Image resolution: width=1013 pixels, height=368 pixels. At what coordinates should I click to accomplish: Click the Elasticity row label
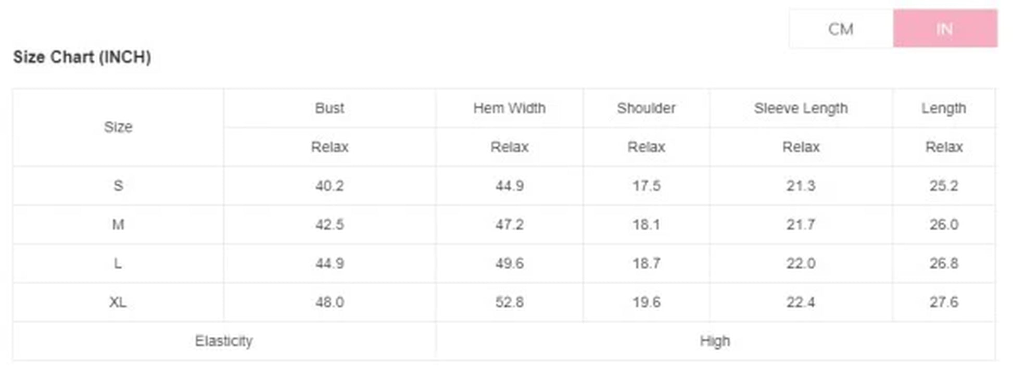tap(224, 341)
